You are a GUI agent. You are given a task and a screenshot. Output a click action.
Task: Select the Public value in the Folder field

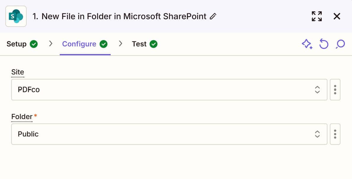(28, 134)
